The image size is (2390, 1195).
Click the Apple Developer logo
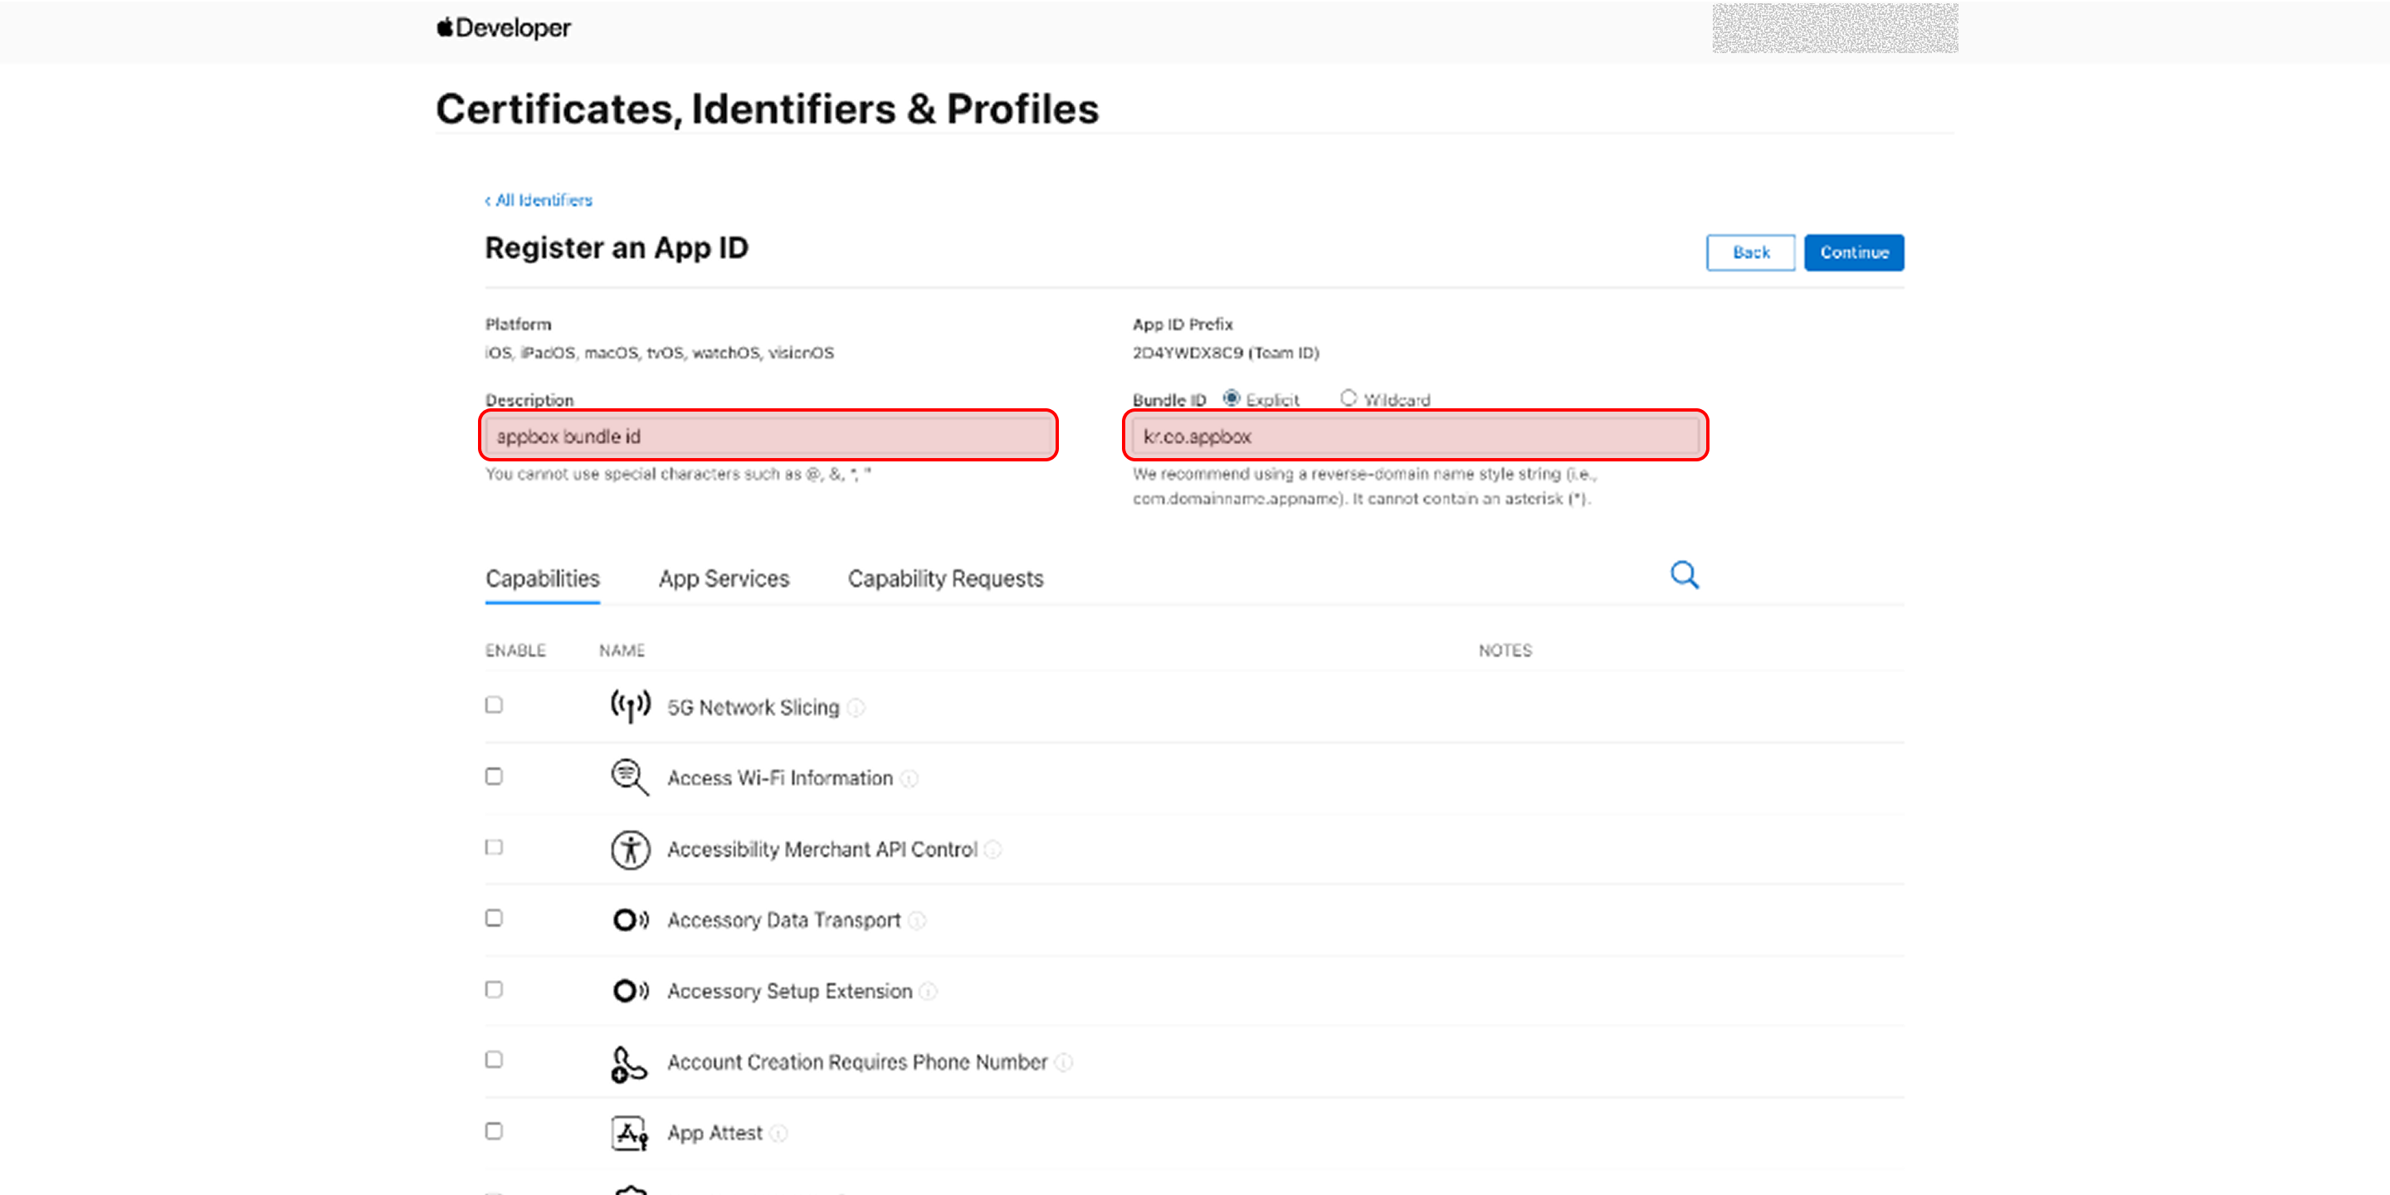504,28
